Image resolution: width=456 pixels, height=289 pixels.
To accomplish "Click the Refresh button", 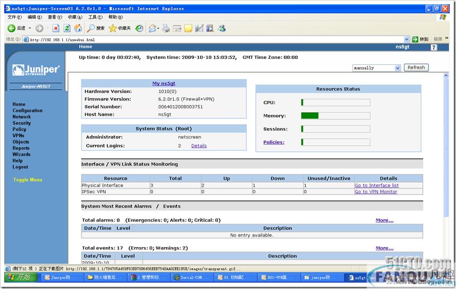I will tap(416, 67).
